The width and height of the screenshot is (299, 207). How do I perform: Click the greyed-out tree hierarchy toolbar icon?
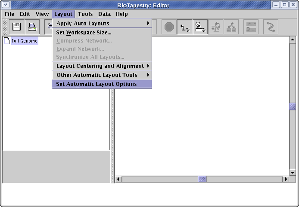click(x=231, y=27)
